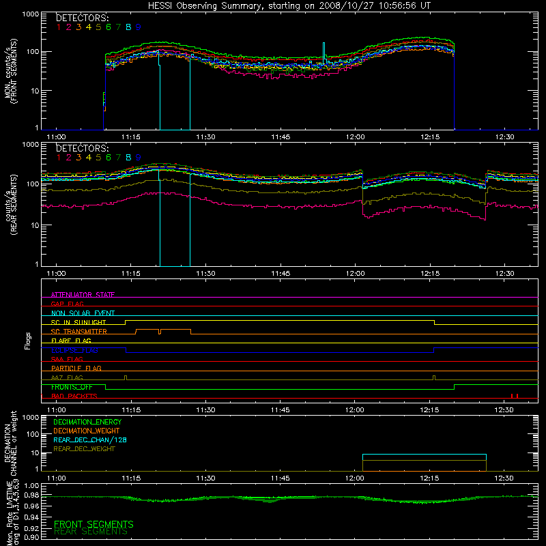Select red detector 1 in rear segments legend
Viewport: 546px width, 546px height.
pos(59,158)
